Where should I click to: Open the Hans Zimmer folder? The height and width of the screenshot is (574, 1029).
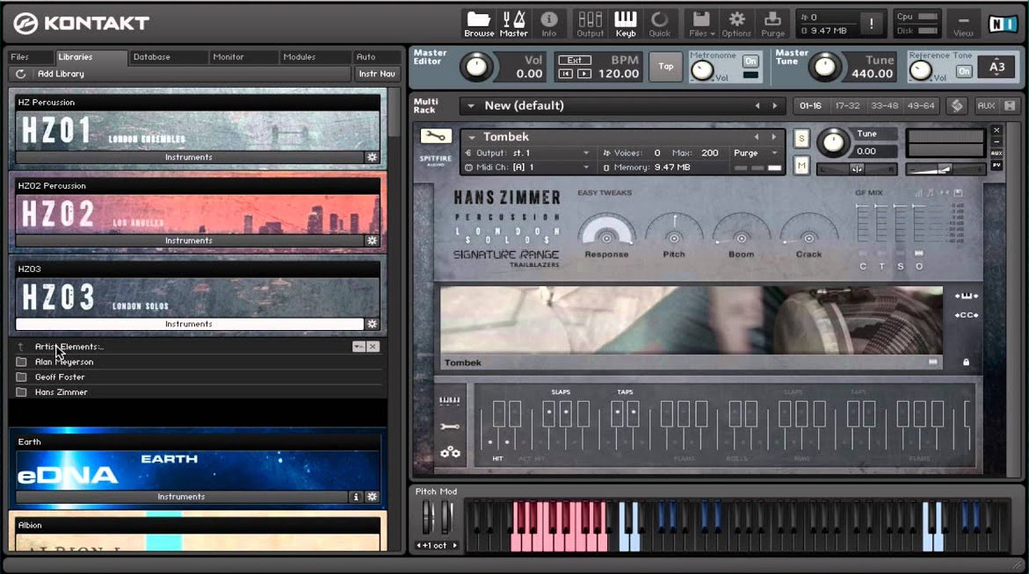coord(61,391)
